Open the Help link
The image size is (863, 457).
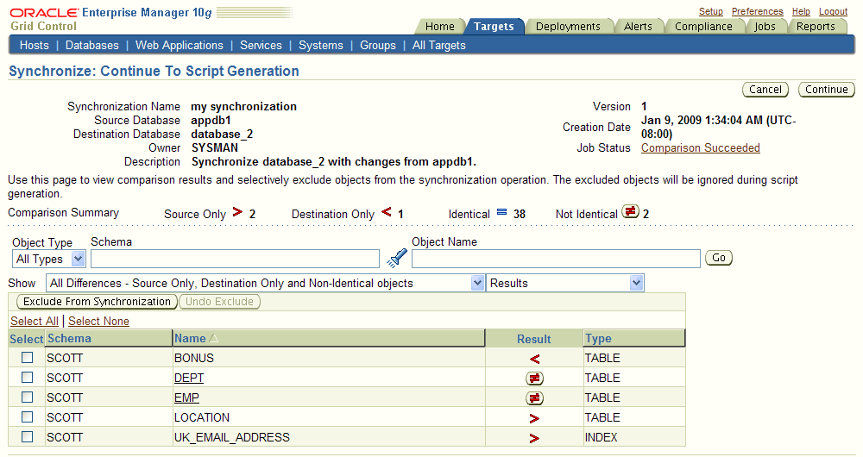click(801, 11)
